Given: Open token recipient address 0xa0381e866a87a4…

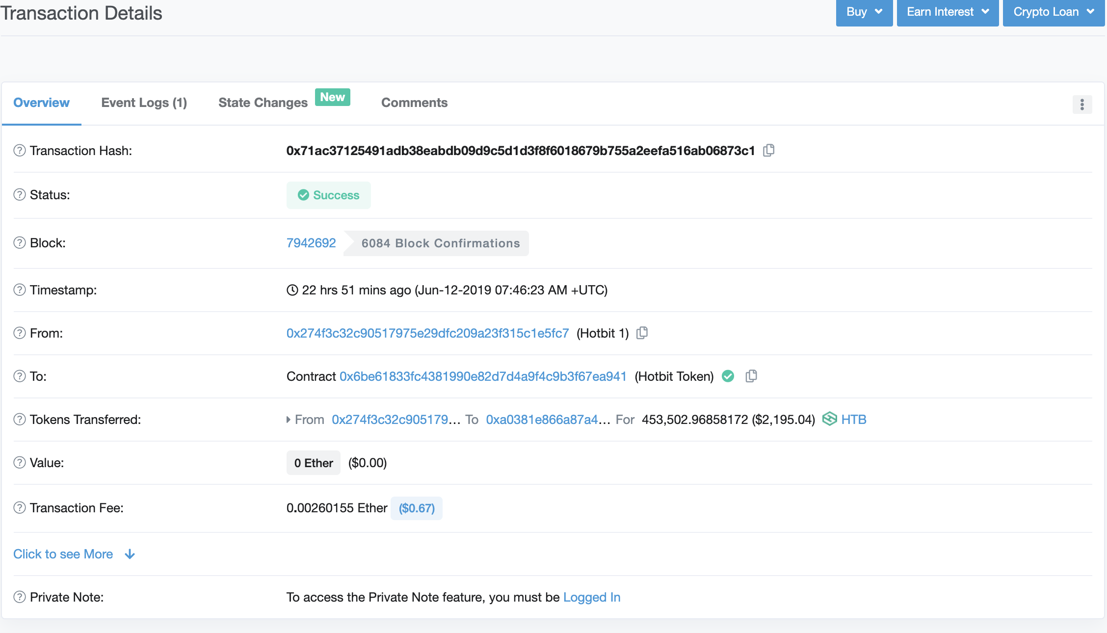Looking at the screenshot, I should [548, 420].
